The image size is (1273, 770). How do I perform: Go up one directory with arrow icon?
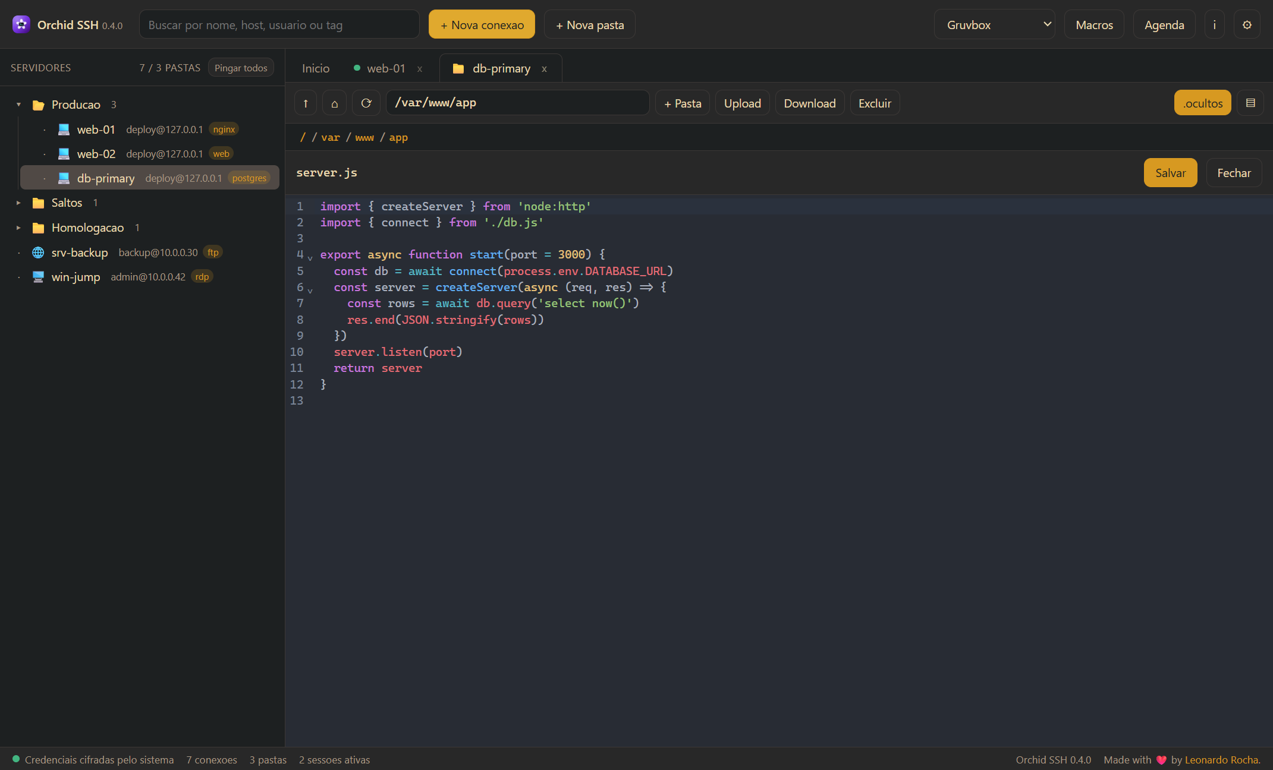306,103
